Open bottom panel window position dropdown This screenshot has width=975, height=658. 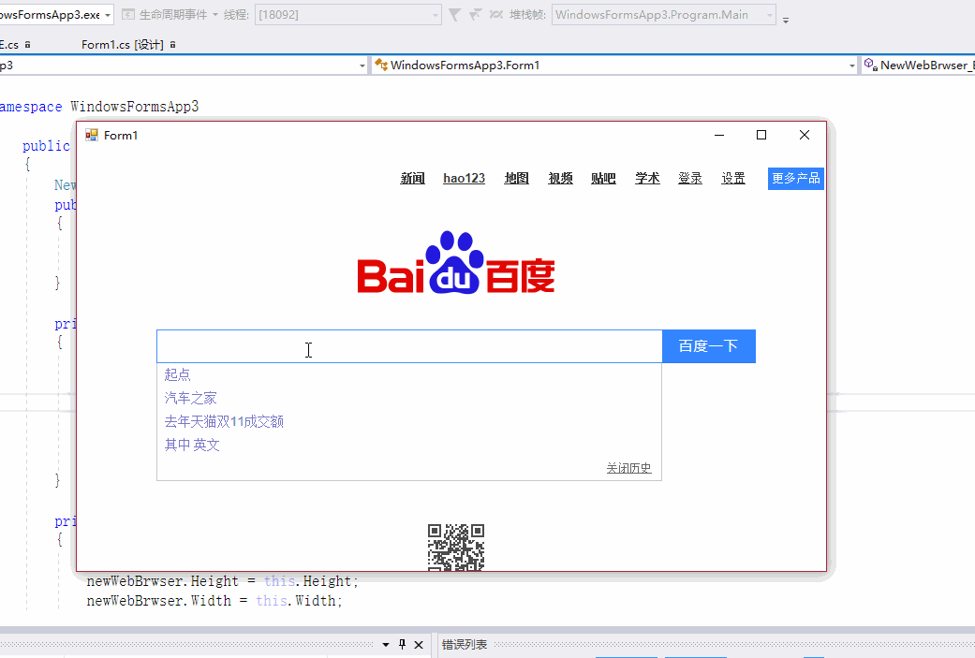click(x=386, y=645)
